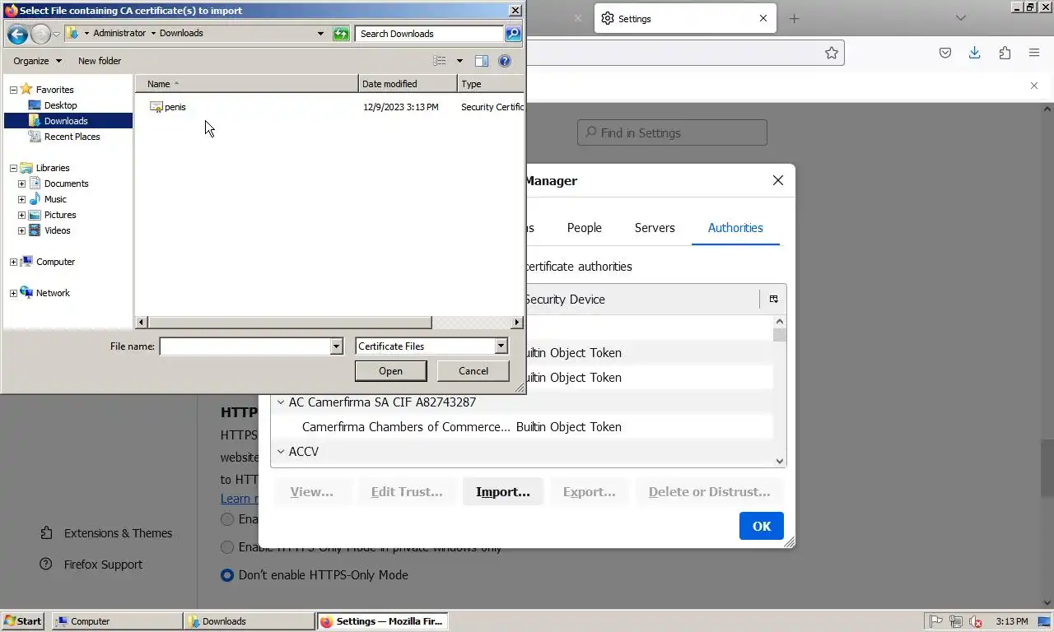
Task: Select Downloads in the navigation pane
Action: point(66,121)
